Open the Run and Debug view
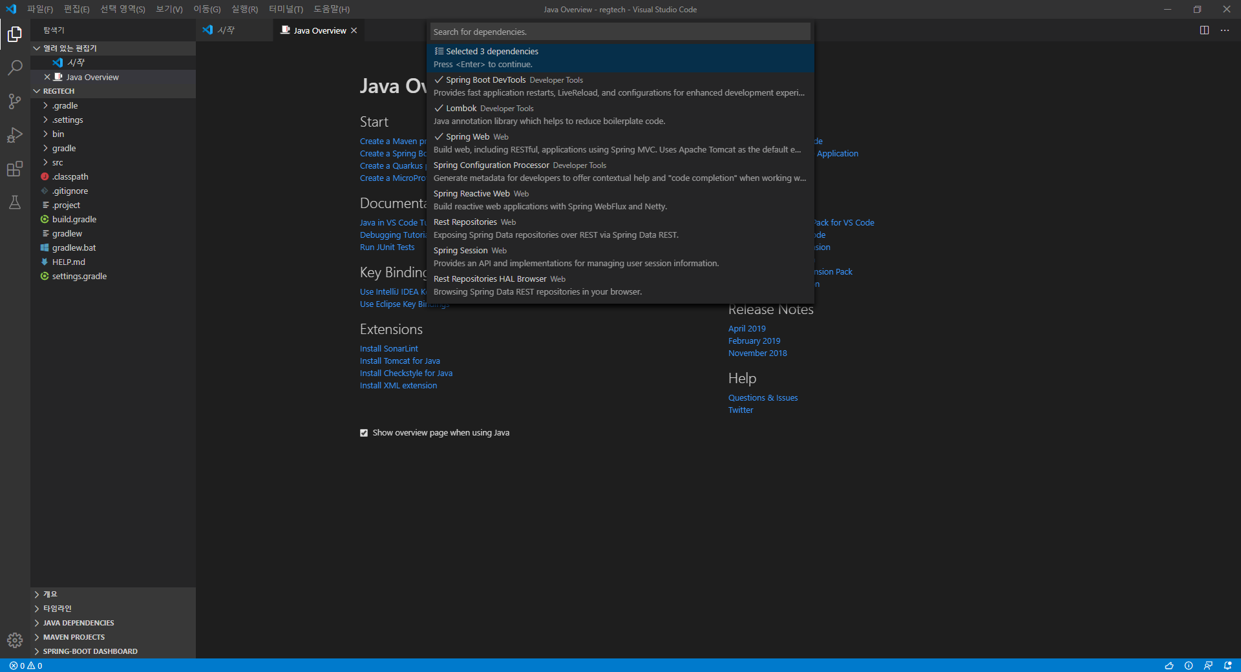 (x=14, y=135)
